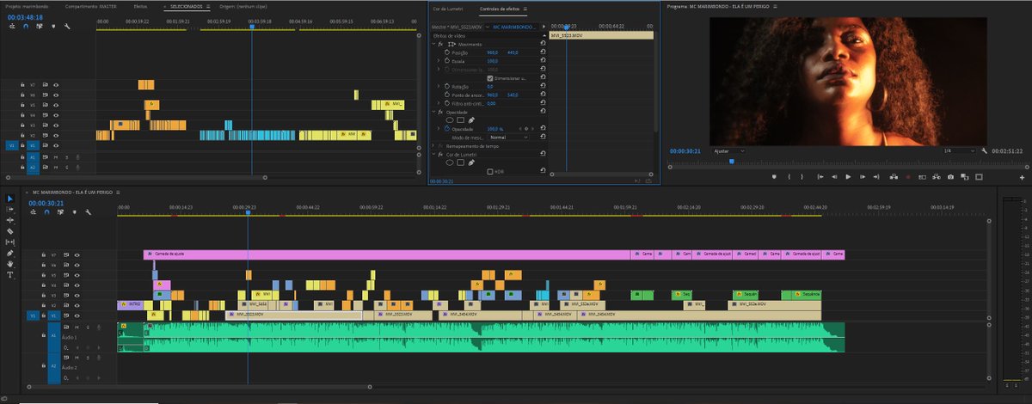The image size is (1032, 404).
Task: Select the Hand tool
Action: coord(10,264)
